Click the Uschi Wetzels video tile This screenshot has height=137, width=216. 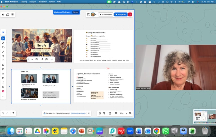[176, 67]
